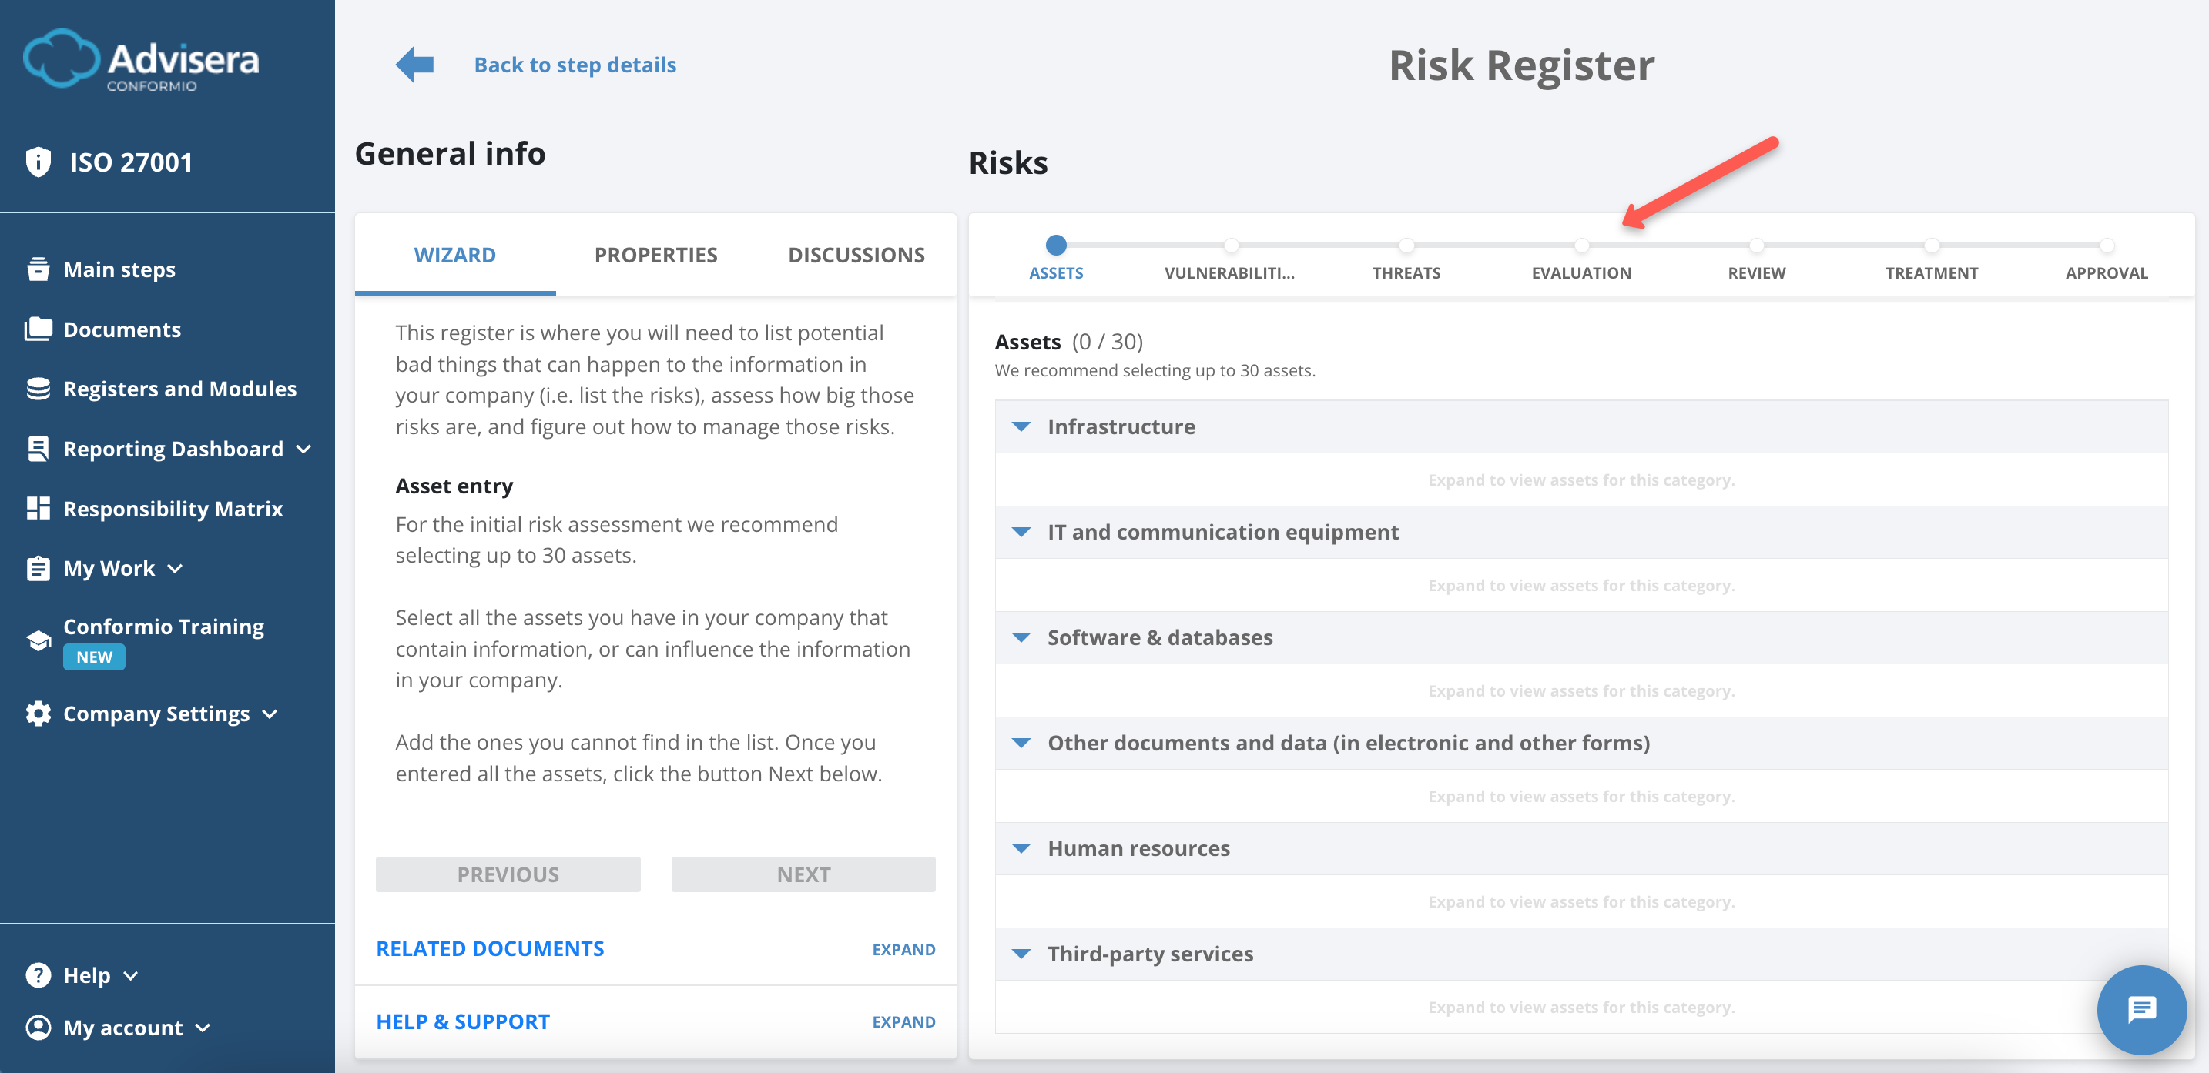Open the Reporting Dashboard dropdown
The height and width of the screenshot is (1073, 2209).
point(304,448)
